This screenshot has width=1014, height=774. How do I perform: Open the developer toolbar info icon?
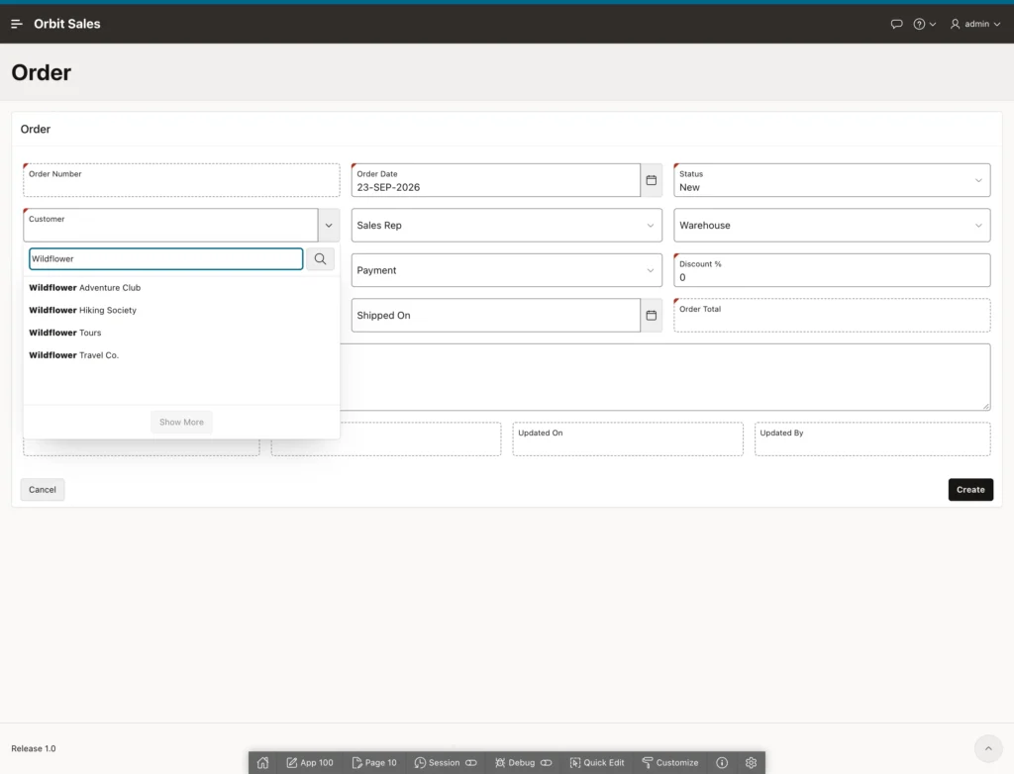pyautogui.click(x=722, y=763)
